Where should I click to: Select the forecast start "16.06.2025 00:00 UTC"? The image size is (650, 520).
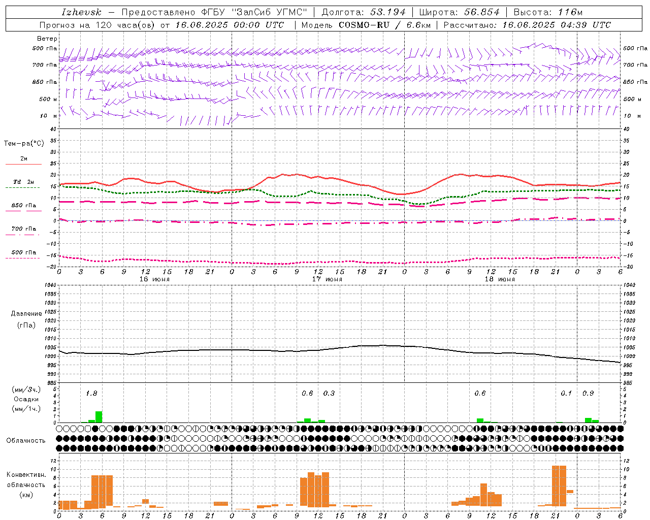point(230,25)
